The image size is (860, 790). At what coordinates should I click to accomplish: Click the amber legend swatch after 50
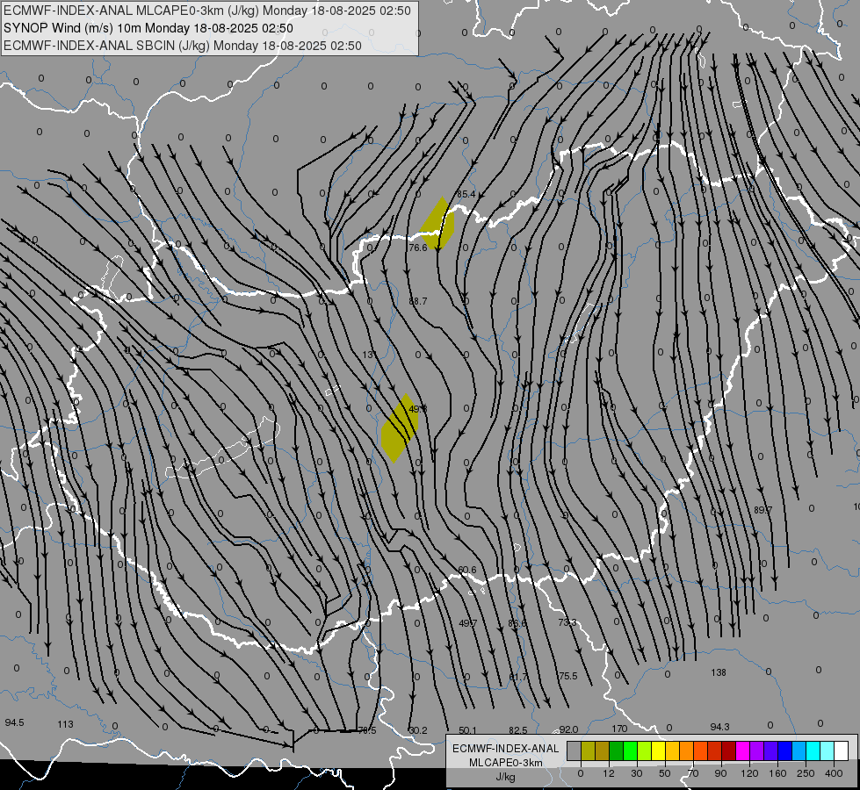tap(672, 750)
